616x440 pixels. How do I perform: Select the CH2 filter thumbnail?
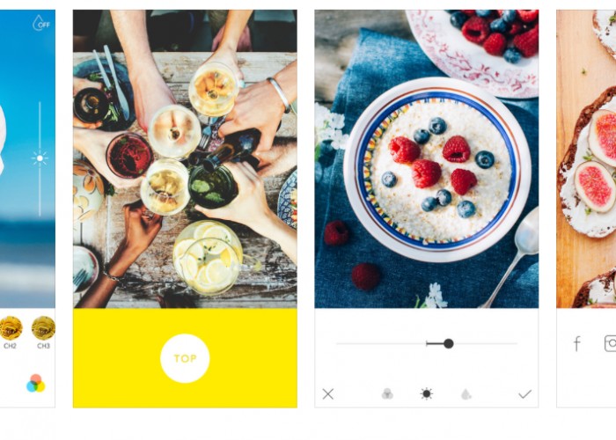pos(11,328)
